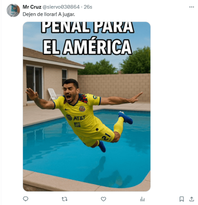This screenshot has width=198, height=205.
Task: Open the meme at the 'EL AMÉRICA' caption
Action: tap(87, 47)
